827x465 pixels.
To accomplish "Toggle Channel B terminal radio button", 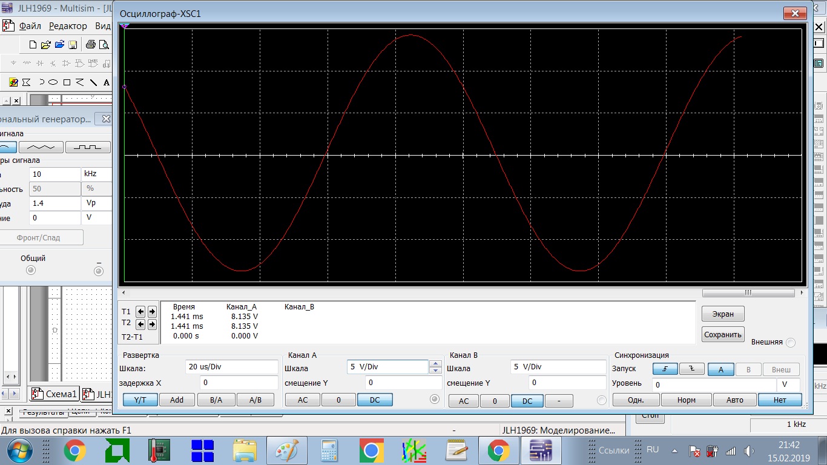I will pos(601,400).
